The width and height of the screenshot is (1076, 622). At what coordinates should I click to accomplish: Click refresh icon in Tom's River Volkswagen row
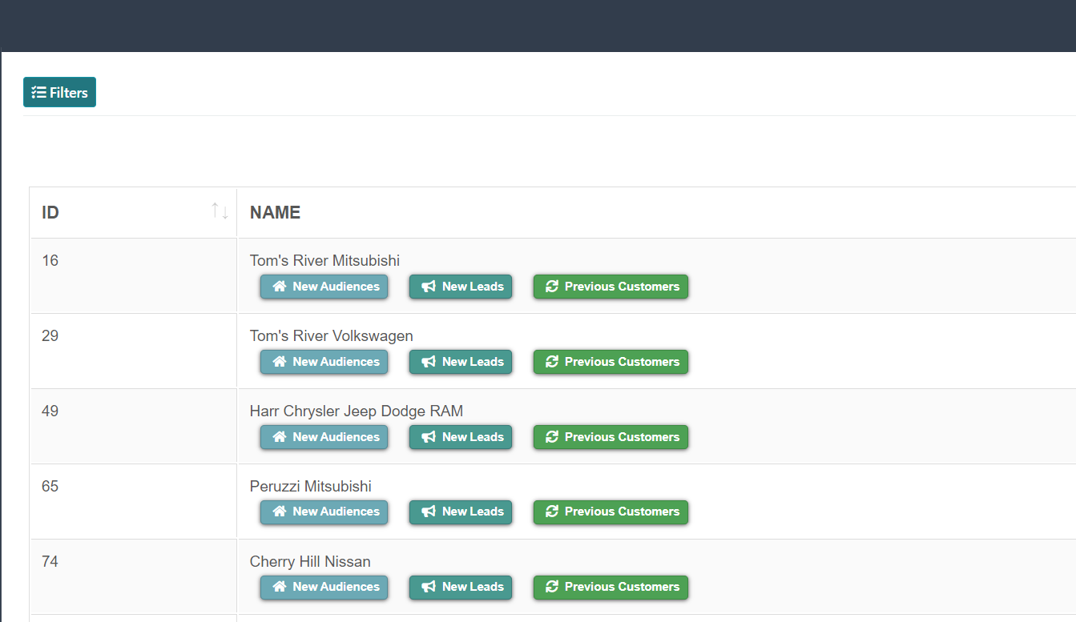tap(552, 362)
